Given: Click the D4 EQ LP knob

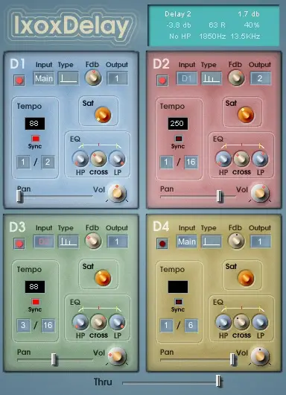Looking at the screenshot, I should click(x=260, y=322).
